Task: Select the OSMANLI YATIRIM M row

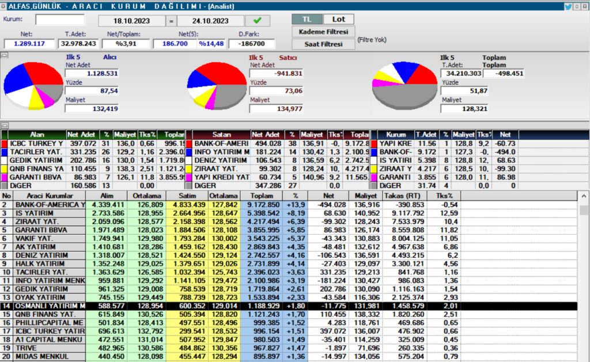Action: point(49,306)
